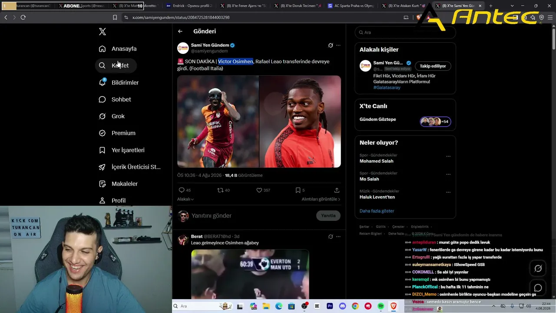Expand the Alakalı sorting dropdown
The image size is (556, 313).
[185, 199]
